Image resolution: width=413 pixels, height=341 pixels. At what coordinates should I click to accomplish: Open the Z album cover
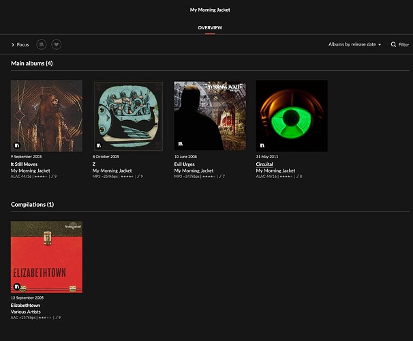pos(128,116)
